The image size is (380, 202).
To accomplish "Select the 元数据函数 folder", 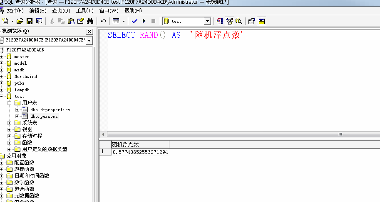I will (27, 195).
